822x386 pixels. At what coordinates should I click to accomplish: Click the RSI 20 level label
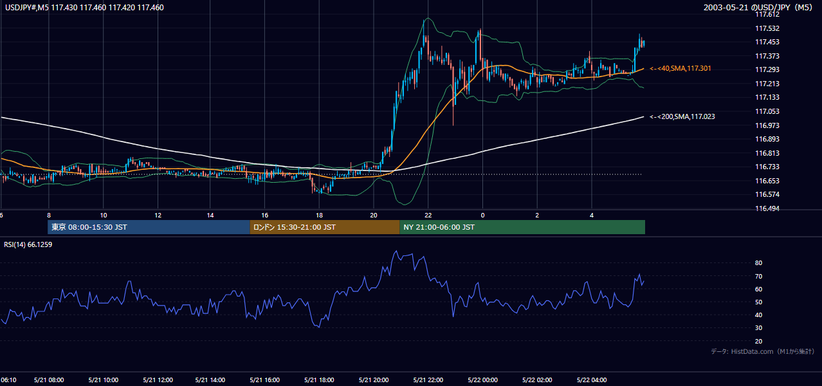click(x=759, y=342)
